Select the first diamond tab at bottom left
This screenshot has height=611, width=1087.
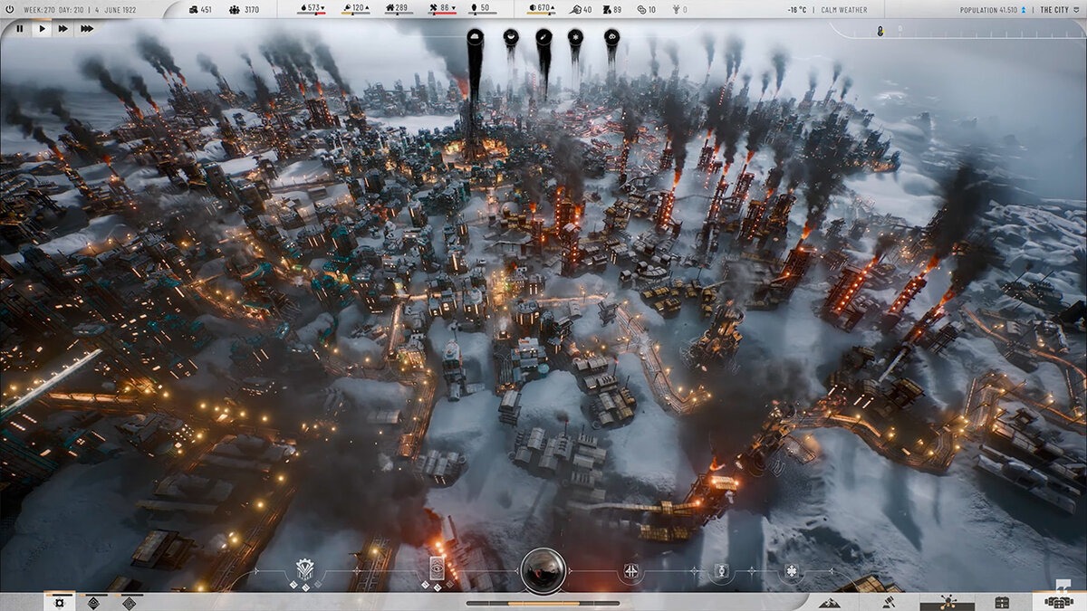tap(93, 602)
